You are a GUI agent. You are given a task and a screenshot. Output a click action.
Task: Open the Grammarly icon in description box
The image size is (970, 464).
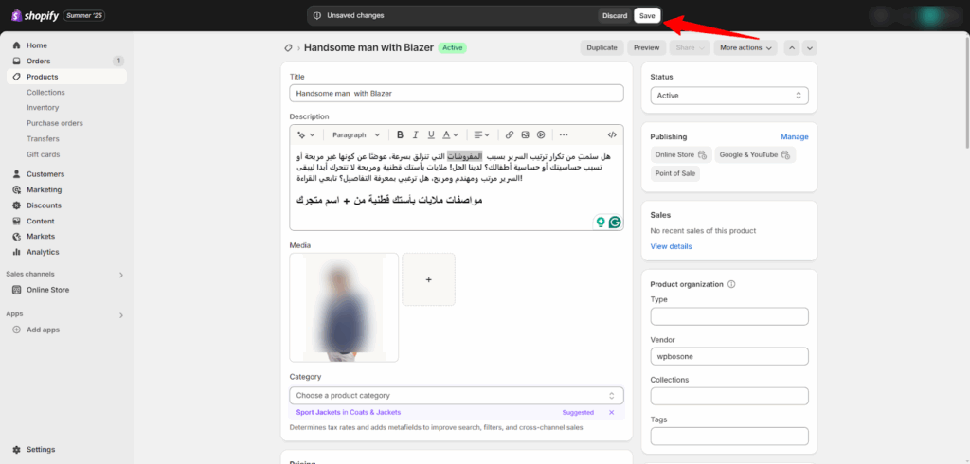(x=615, y=222)
